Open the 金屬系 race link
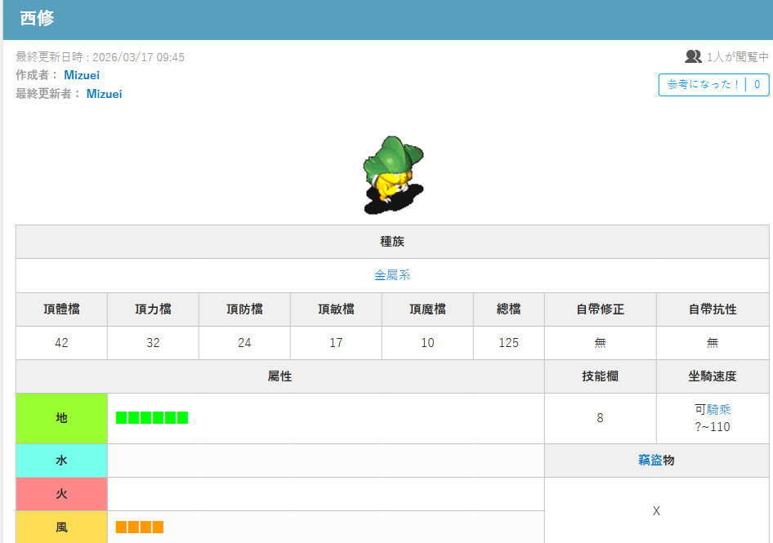This screenshot has width=773, height=543. point(392,275)
